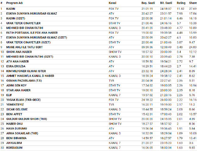This screenshot has width=197, height=151.
Task: Select the KADIN row ranked first
Action: point(11,9)
